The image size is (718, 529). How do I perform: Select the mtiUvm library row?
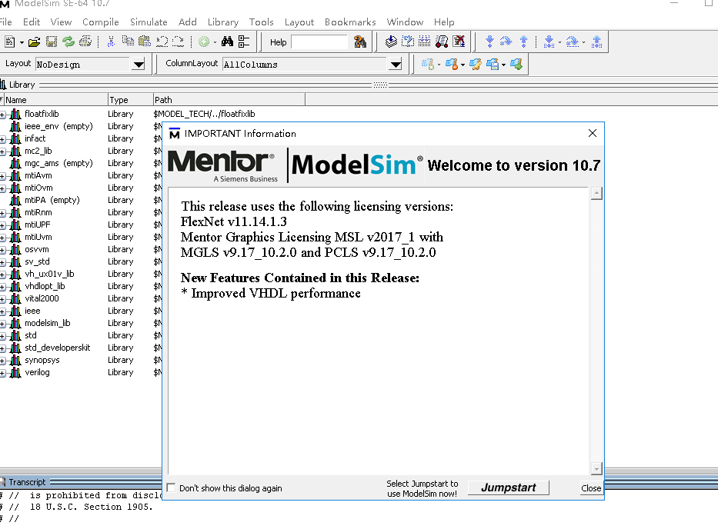click(38, 237)
